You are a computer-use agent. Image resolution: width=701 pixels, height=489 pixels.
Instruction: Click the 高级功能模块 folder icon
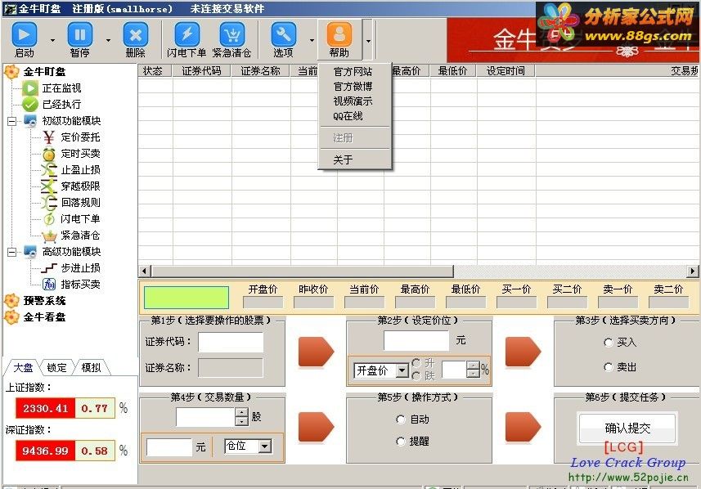pyautogui.click(x=30, y=252)
